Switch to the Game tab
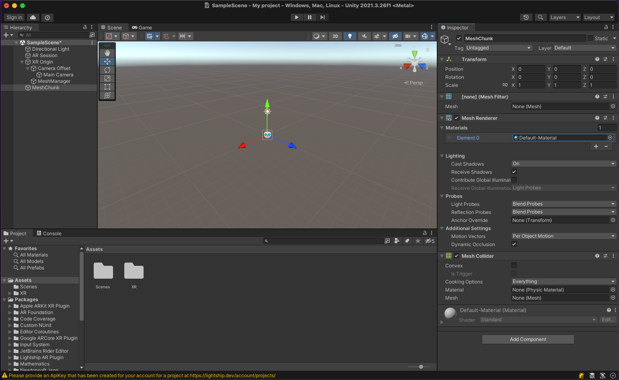This screenshot has height=380, width=619. [142, 28]
